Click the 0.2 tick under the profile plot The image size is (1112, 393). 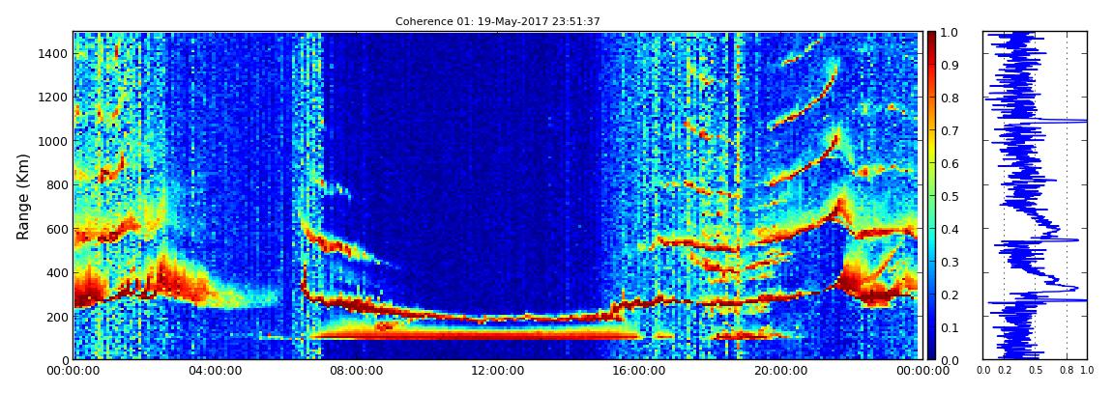tap(1005, 371)
